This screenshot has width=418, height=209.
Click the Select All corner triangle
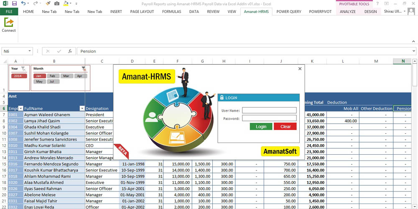5,61
